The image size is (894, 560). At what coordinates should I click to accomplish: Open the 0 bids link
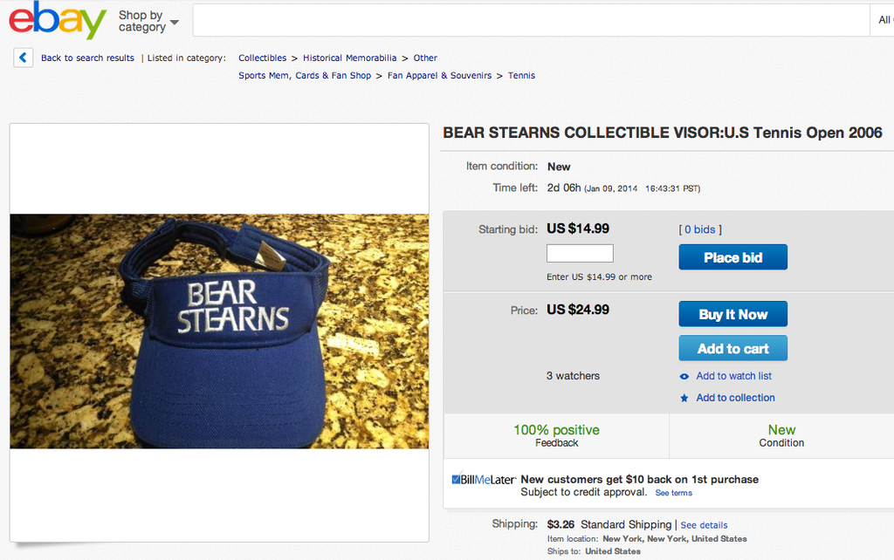pos(700,230)
